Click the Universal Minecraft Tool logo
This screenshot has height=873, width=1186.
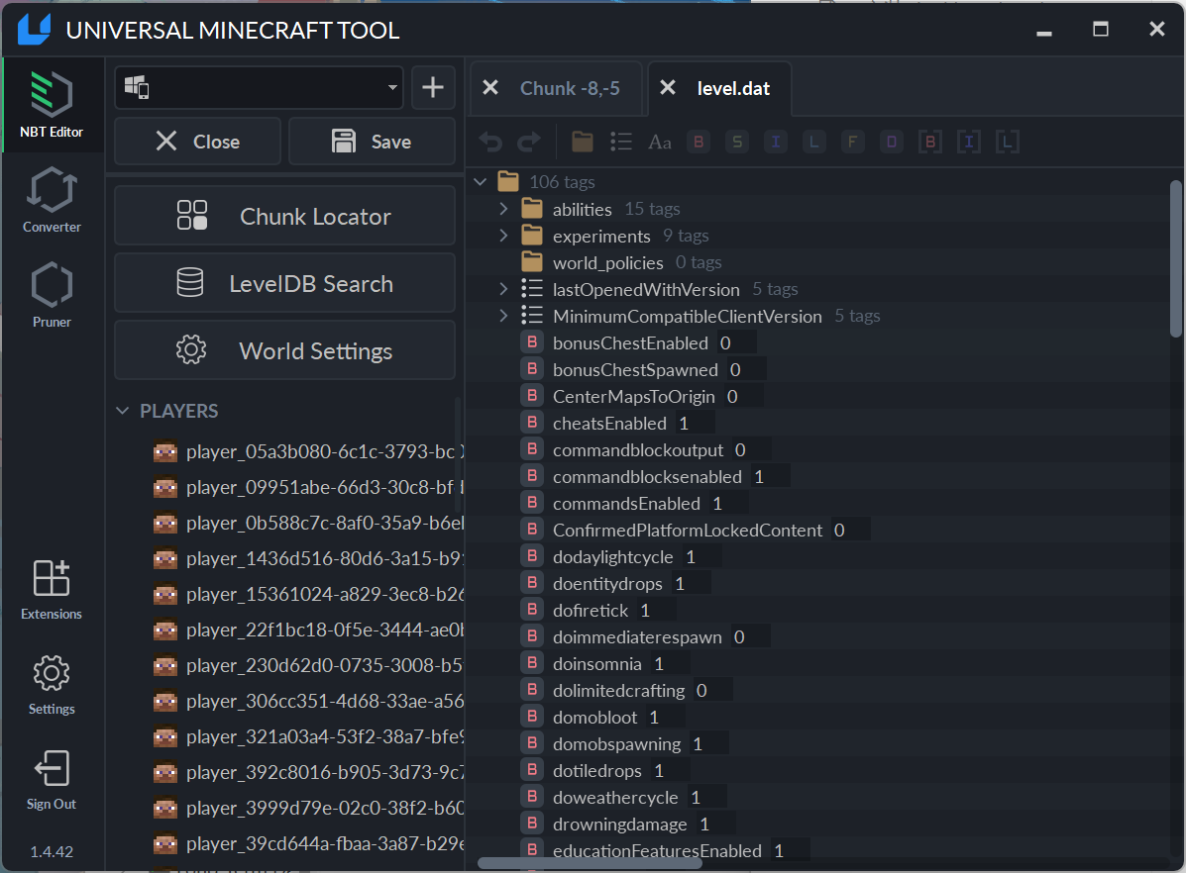[x=34, y=30]
